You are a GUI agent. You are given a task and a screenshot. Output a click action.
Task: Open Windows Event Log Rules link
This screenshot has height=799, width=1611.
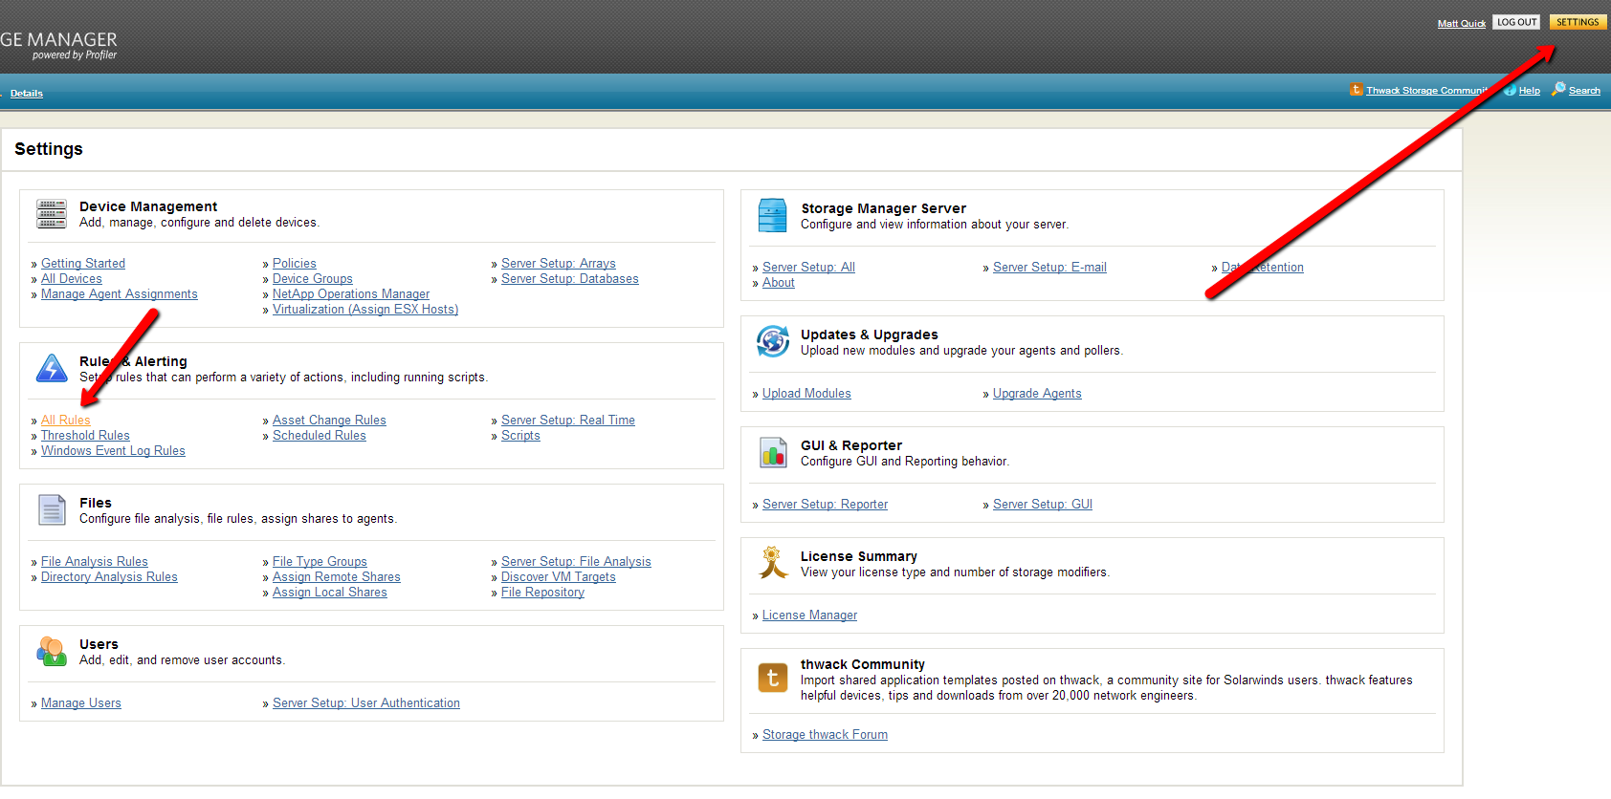tap(113, 451)
